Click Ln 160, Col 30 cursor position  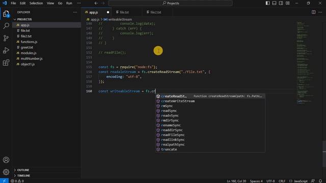coord(236,181)
